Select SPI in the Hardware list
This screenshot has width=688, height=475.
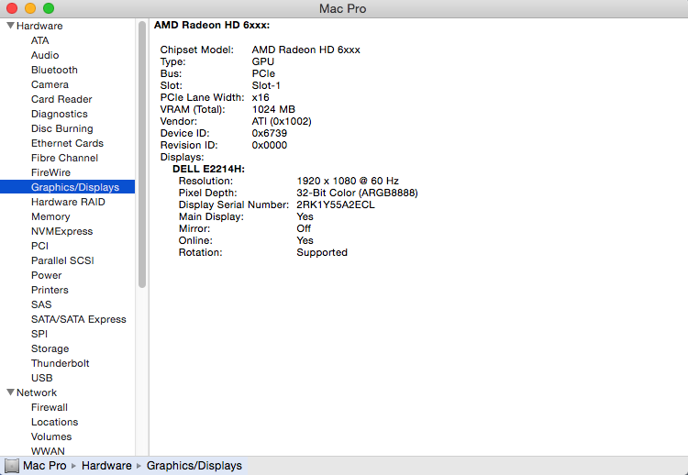(x=39, y=334)
